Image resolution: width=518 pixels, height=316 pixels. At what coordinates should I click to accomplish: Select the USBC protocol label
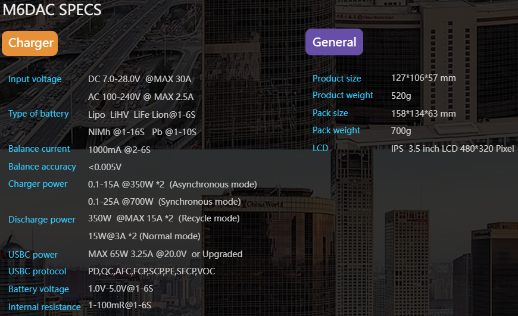(37, 271)
